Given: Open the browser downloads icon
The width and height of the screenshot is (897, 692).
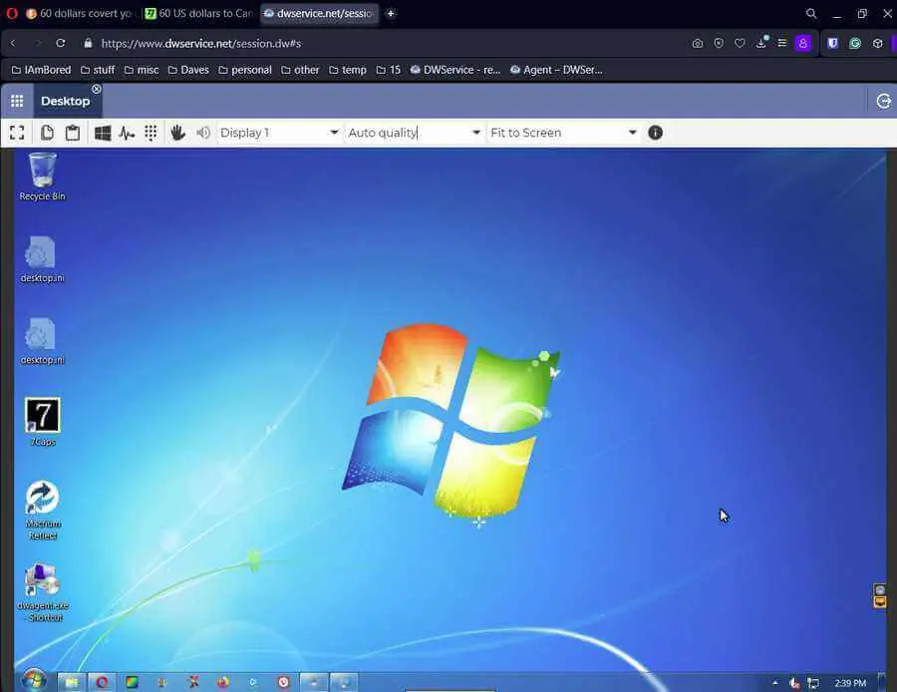Looking at the screenshot, I should 760,43.
